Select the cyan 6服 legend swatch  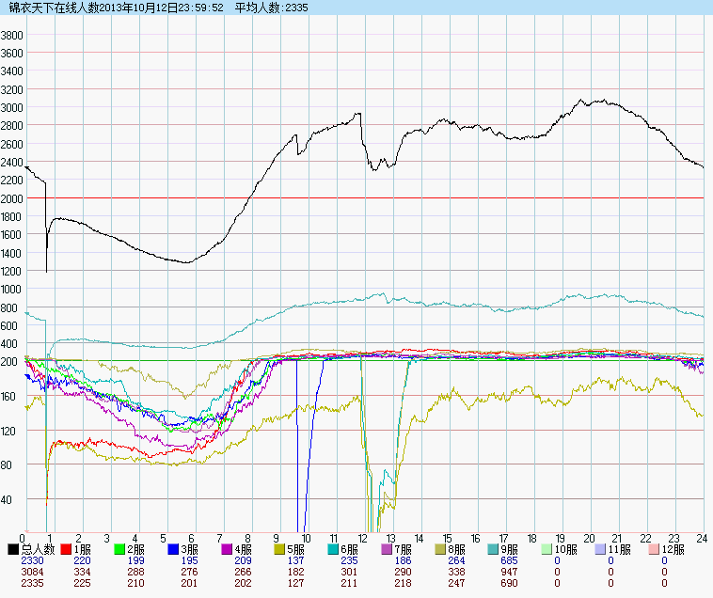(335, 548)
